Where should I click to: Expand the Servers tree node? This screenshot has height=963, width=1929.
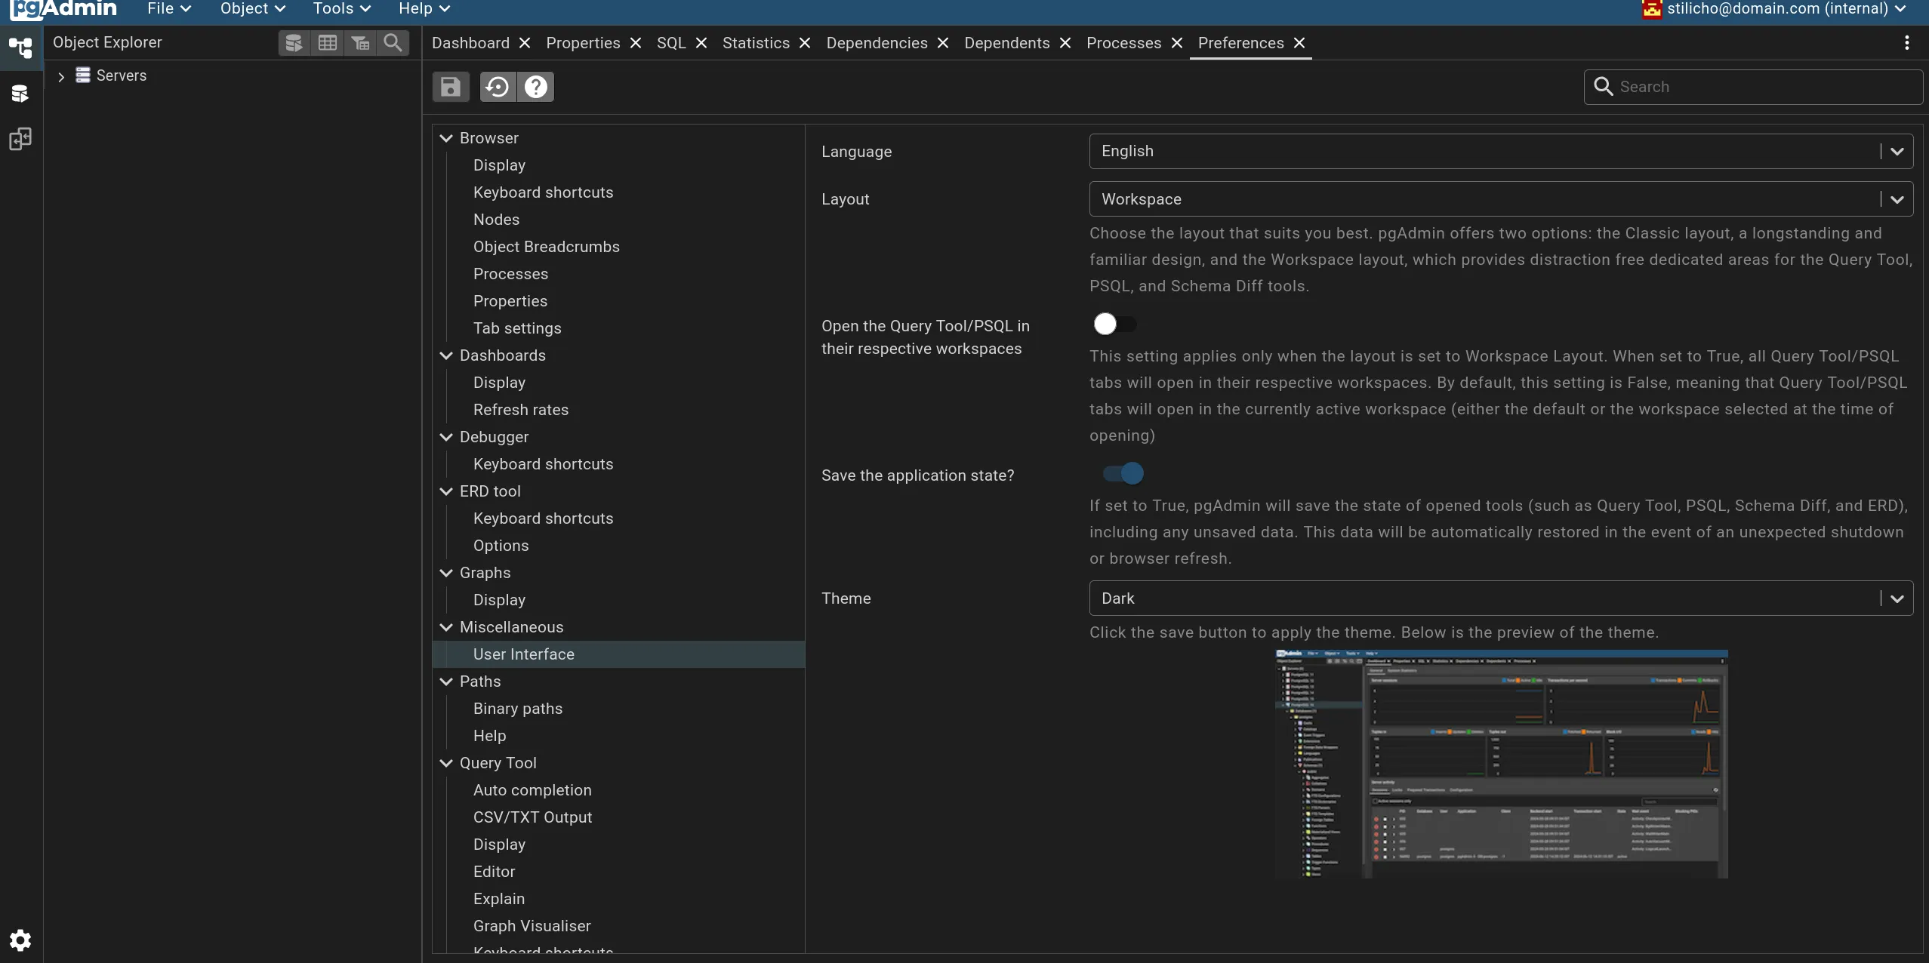click(61, 76)
